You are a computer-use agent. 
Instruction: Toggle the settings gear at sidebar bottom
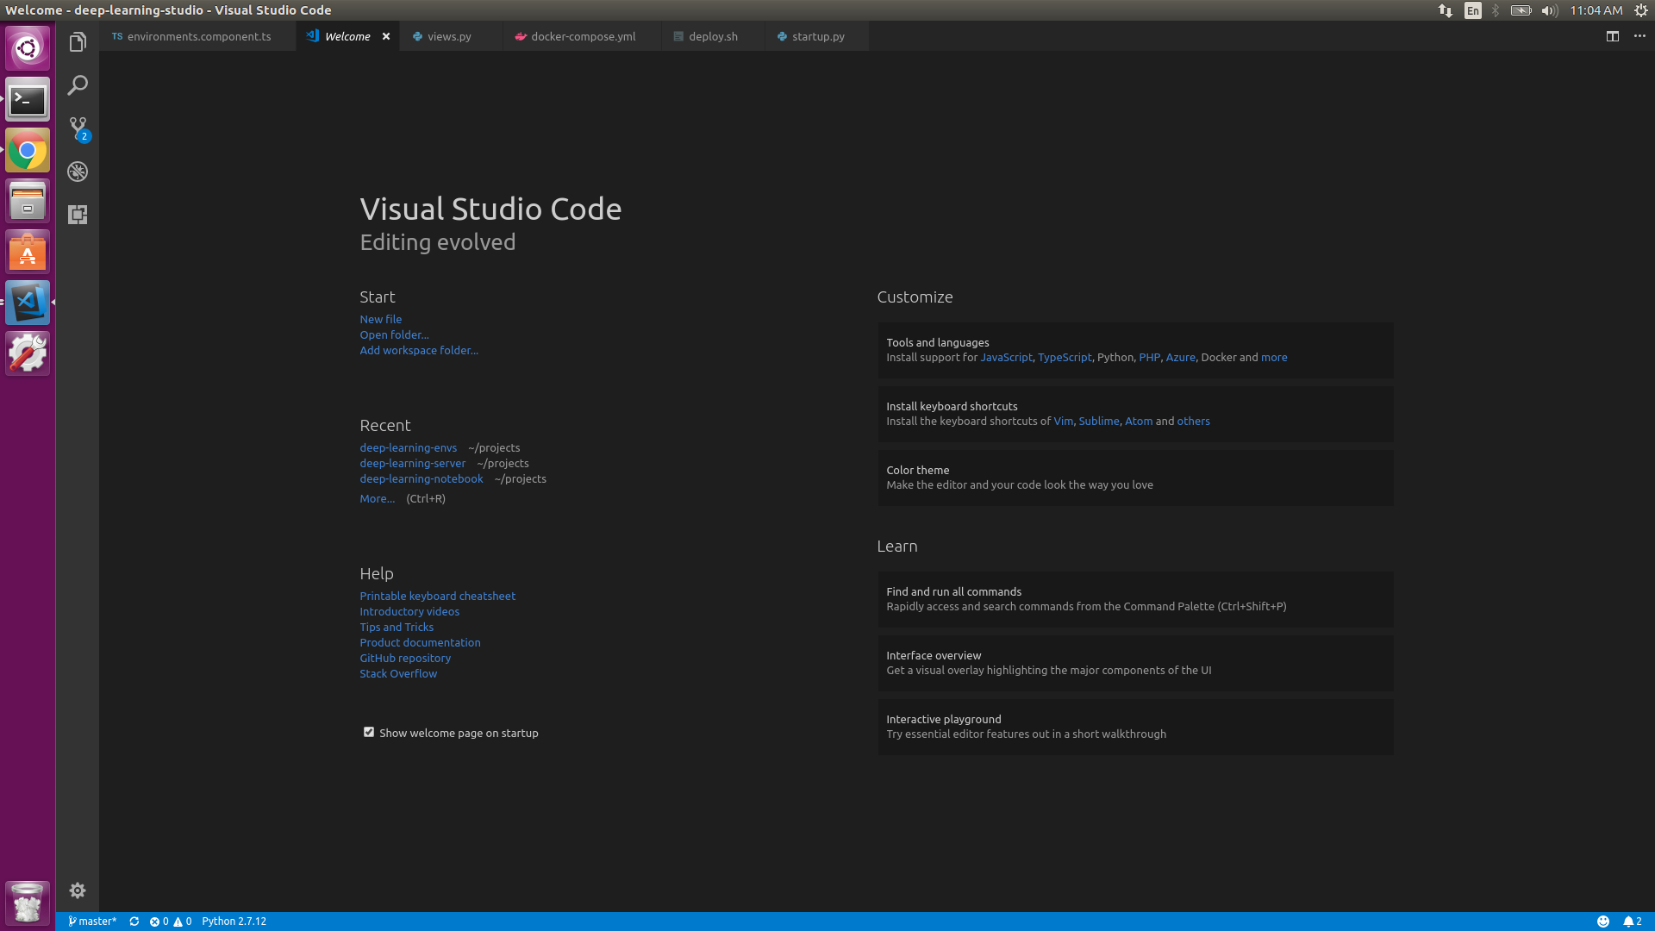click(x=78, y=890)
